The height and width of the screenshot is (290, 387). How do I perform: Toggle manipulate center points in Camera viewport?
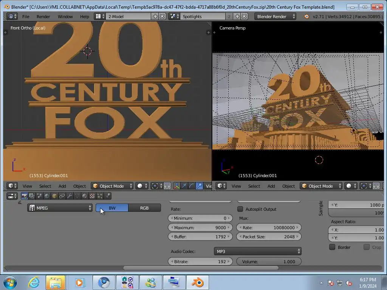376,186
